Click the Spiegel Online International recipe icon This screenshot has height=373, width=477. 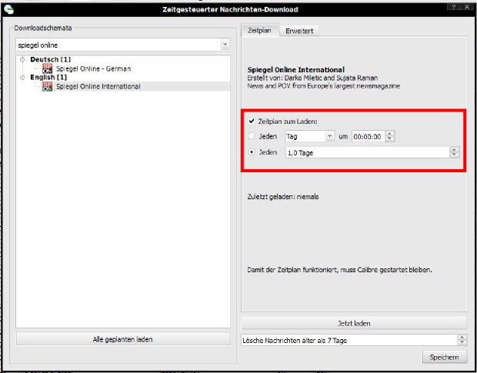47,86
